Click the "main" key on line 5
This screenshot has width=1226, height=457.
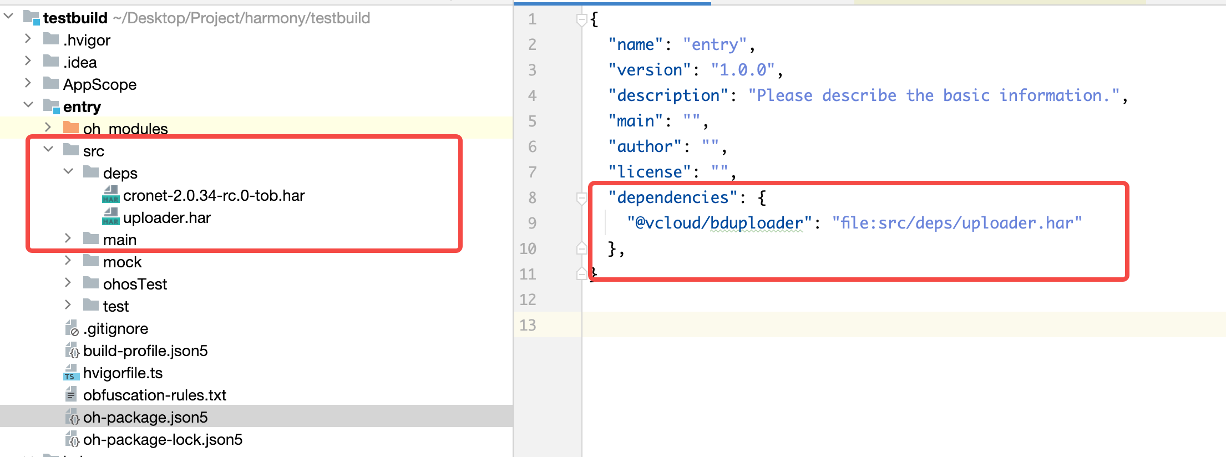(x=635, y=121)
